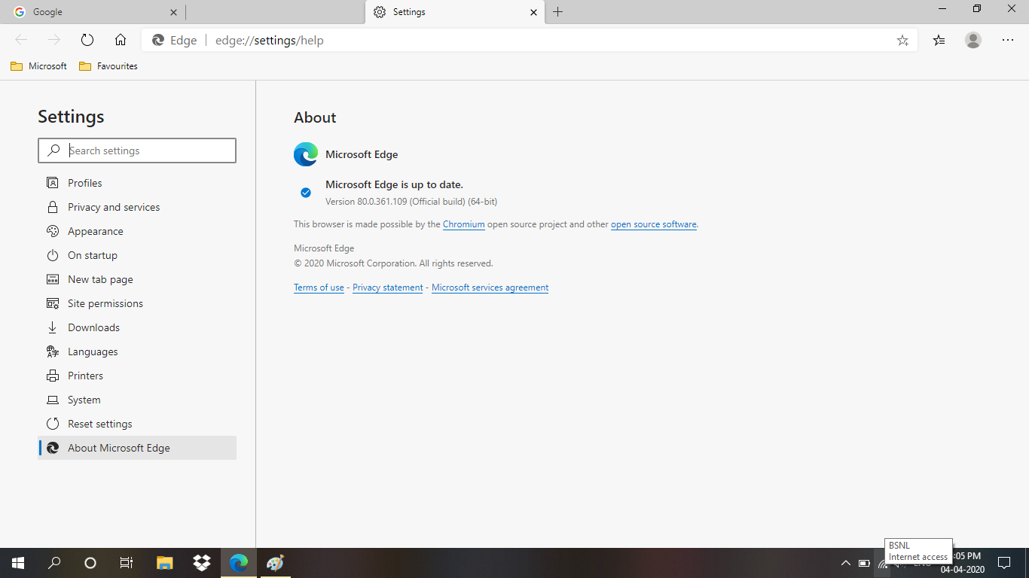Open Task View on the taskbar
Screen dimensions: 1029x578
point(127,563)
